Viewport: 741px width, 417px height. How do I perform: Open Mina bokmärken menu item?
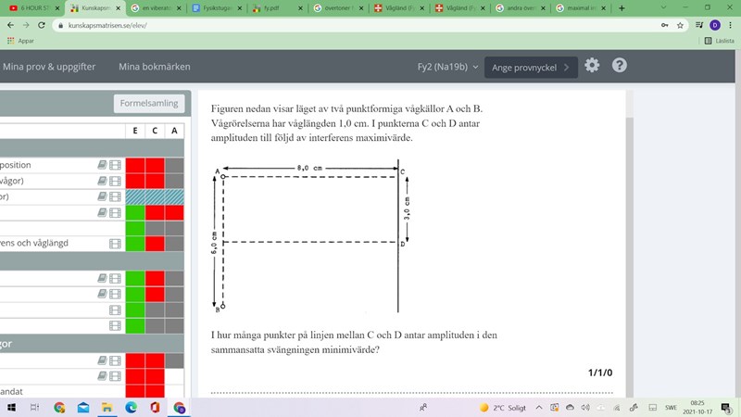coord(154,67)
